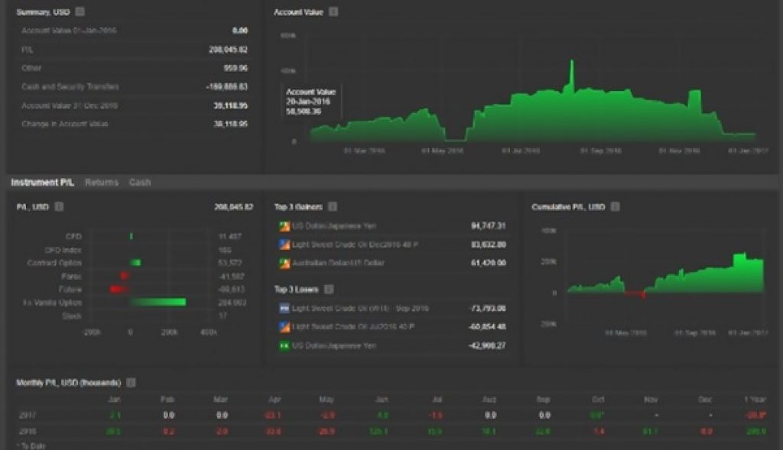Click the gainer amount 94,747.31
This screenshot has width=783, height=450.
(489, 226)
